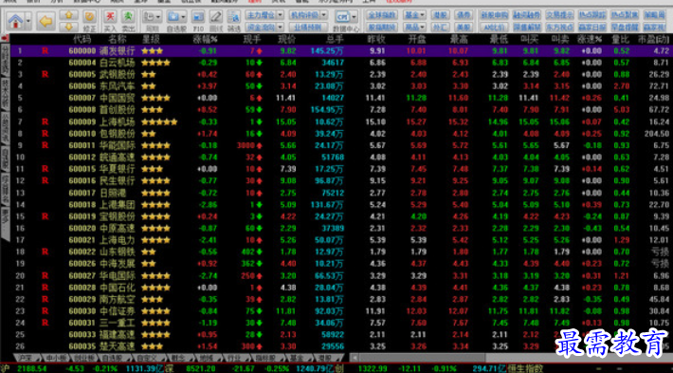
Task: Click the home page house icon
Action: (x=16, y=21)
